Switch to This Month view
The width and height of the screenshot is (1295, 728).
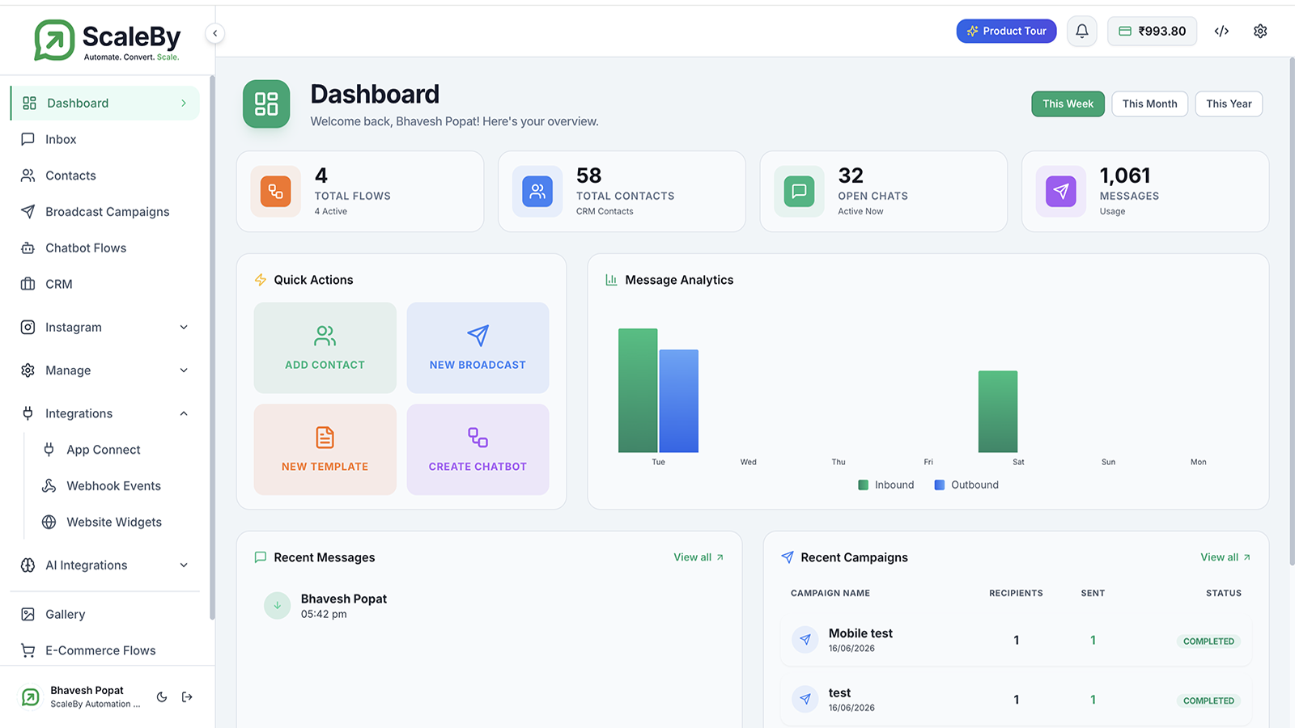point(1149,104)
